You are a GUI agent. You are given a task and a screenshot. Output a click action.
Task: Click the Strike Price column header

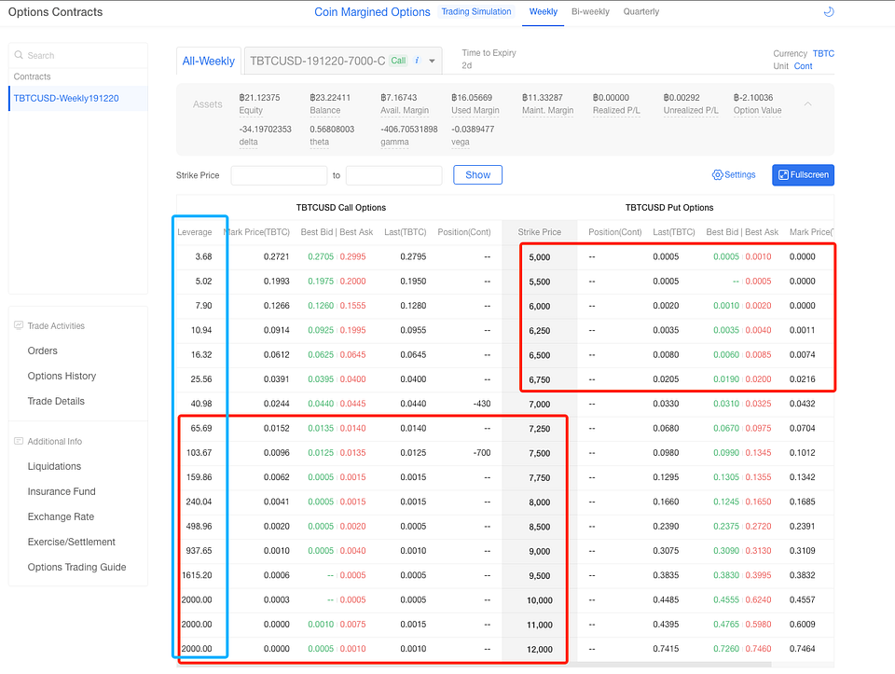point(540,232)
